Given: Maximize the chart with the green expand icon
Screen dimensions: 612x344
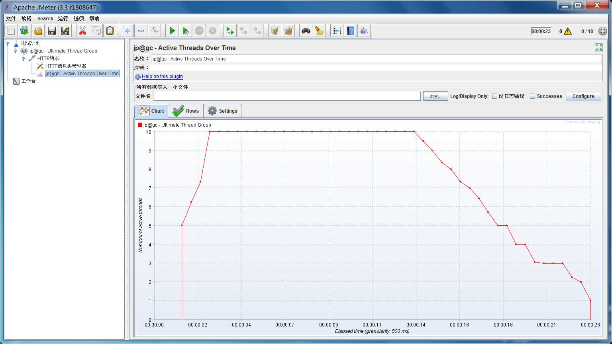Looking at the screenshot, I should pos(598,47).
